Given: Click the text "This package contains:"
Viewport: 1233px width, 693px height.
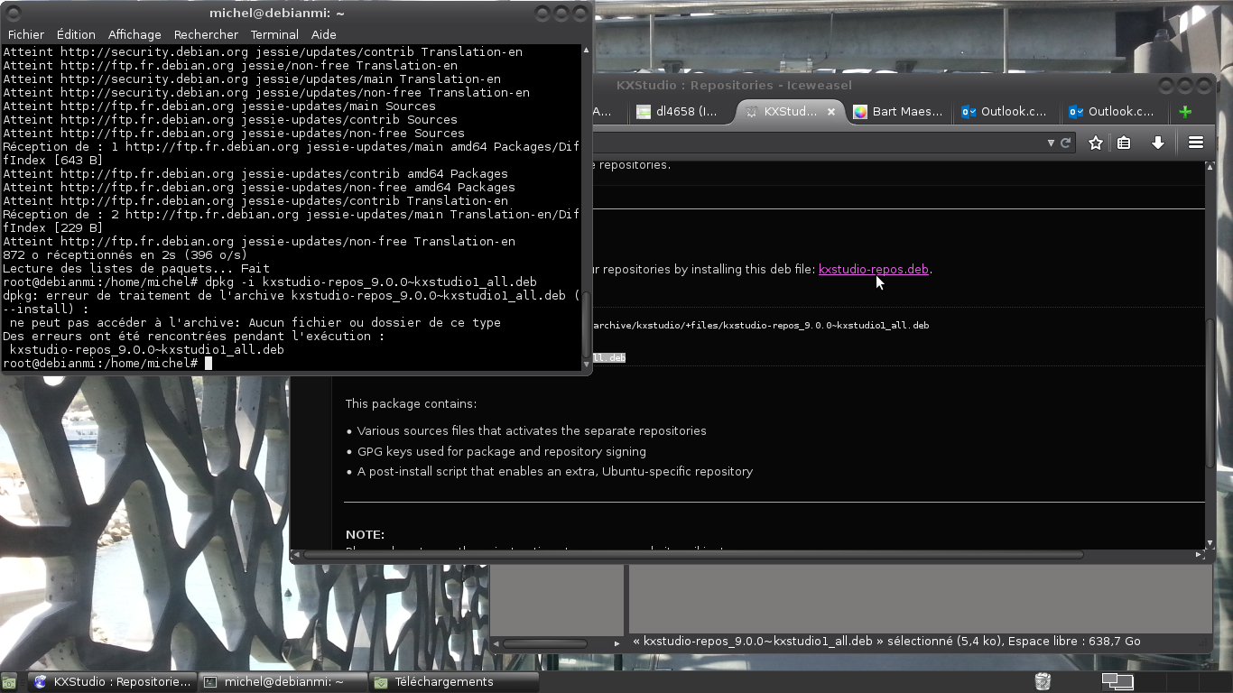Looking at the screenshot, I should (411, 403).
